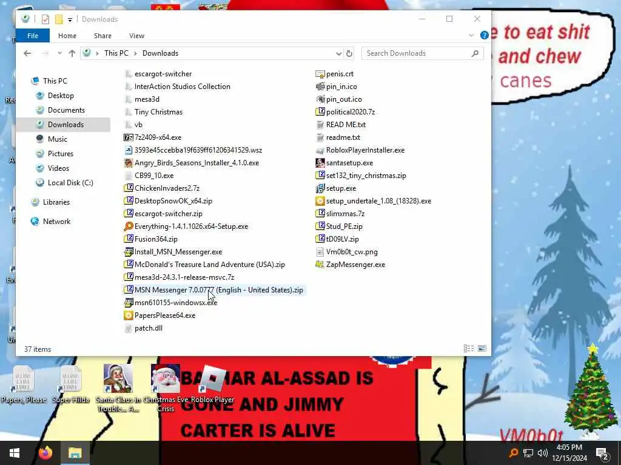Select the santasetup.exe icon
The image size is (621, 465).
pos(320,162)
